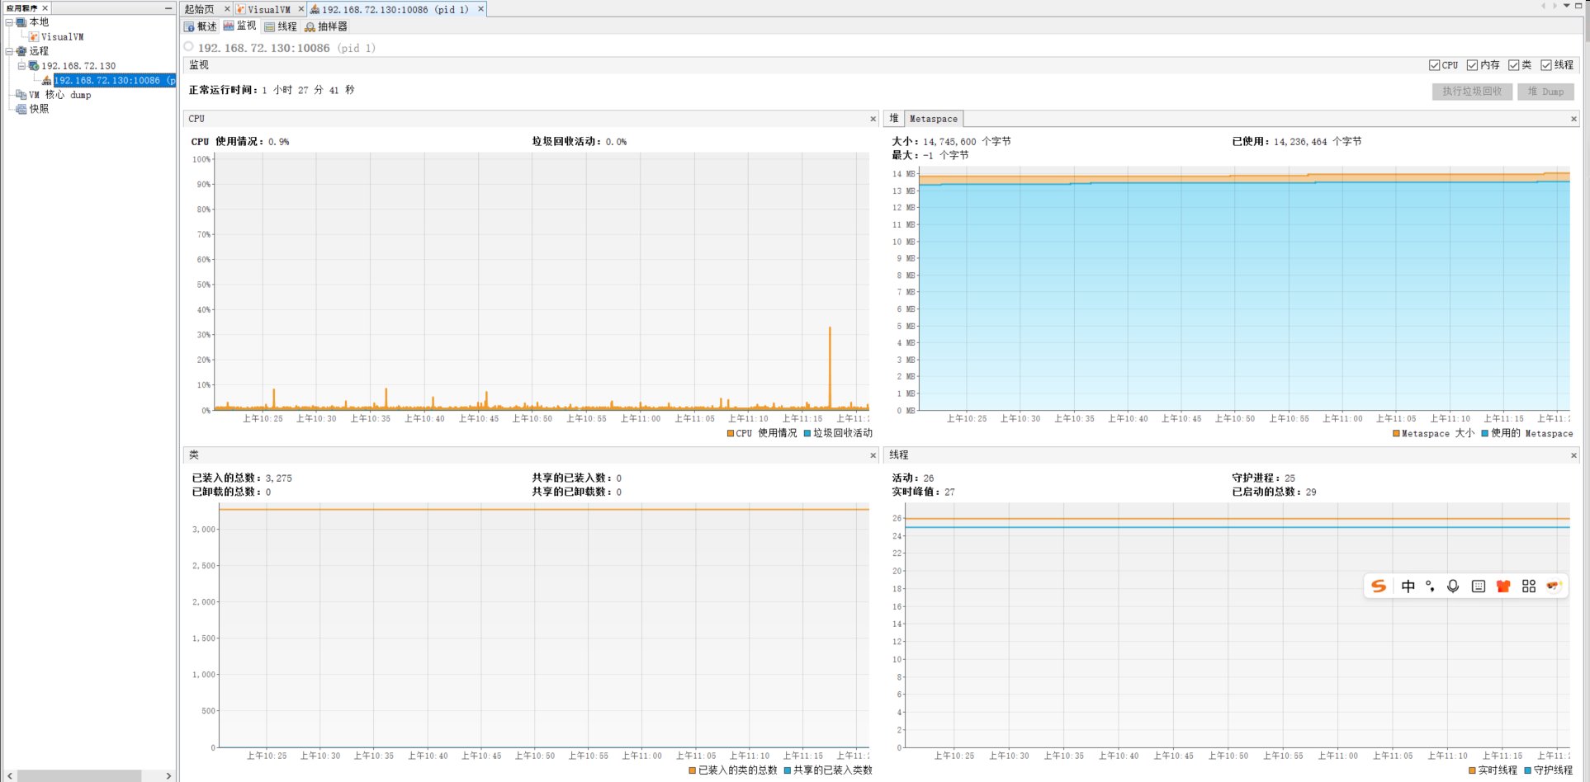Viewport: 1590px width, 782px height.
Task: Select VisualVM node icon under 本地
Action: coord(34,36)
